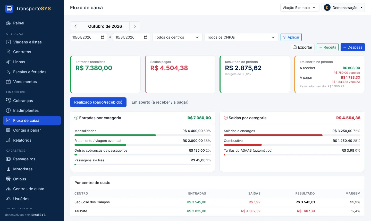
Task: Go to the next month with the right chevron
Action: tap(134, 26)
